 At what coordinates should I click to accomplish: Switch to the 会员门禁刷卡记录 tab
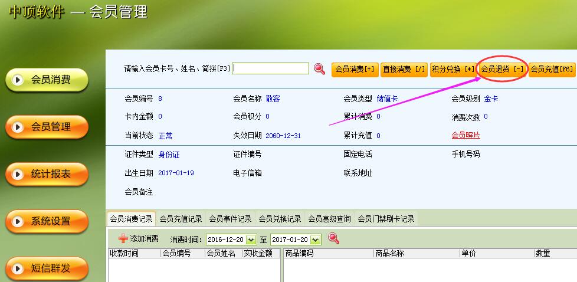[386, 219]
